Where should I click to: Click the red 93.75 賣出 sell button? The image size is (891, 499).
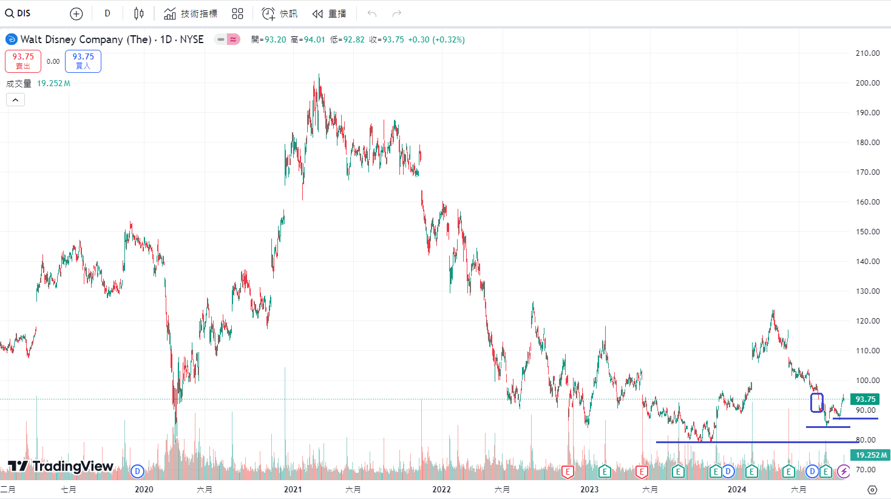[23, 61]
